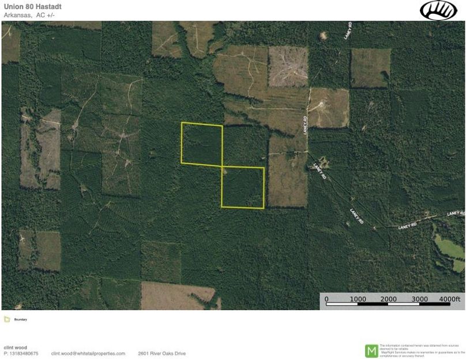This screenshot has height=359, width=466.
Task: Click the Whitetail Properties paw logo
Action: [438, 10]
